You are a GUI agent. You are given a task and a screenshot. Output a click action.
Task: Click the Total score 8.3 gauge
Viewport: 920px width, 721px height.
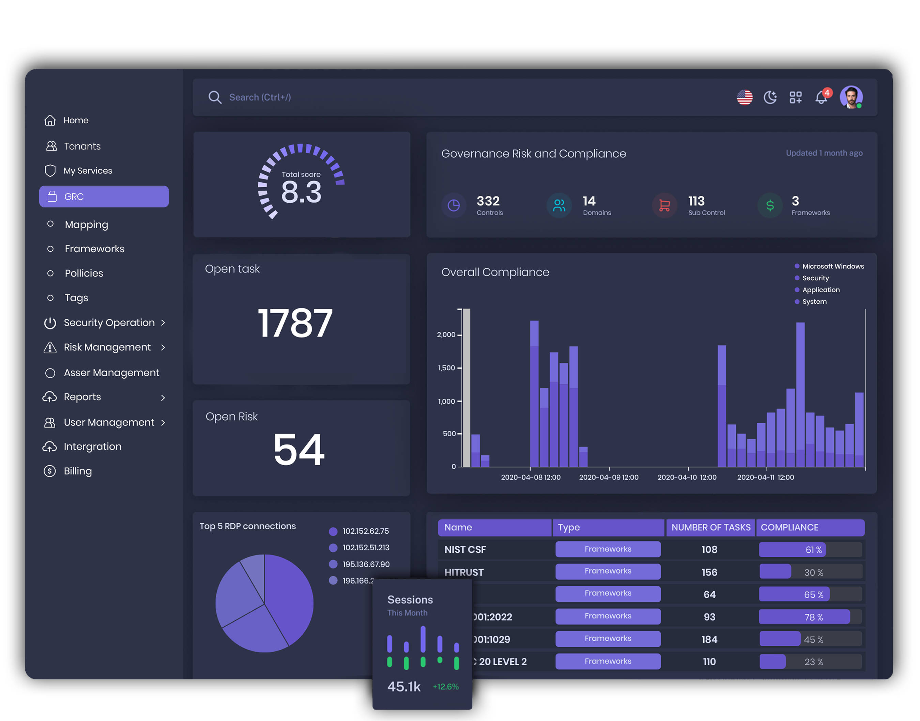302,182
